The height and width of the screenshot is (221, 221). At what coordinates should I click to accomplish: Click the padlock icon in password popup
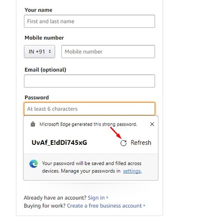click(33, 124)
